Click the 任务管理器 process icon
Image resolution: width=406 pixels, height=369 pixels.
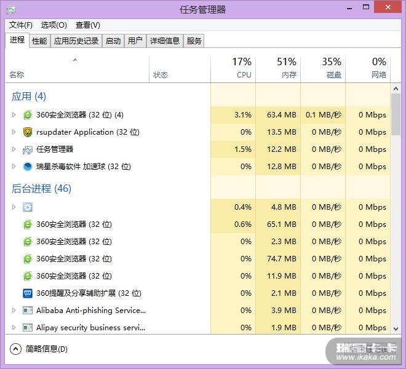[x=28, y=149]
